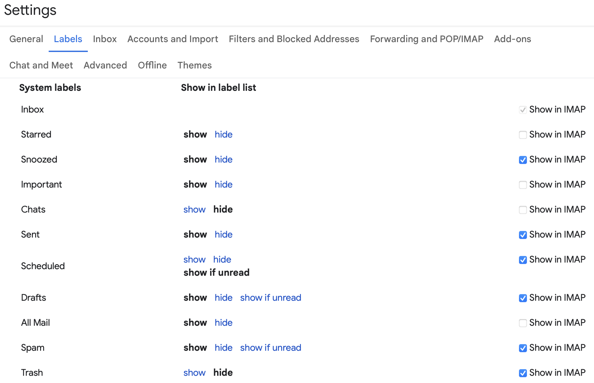
Task: Hide the Sent label
Action: pos(223,235)
